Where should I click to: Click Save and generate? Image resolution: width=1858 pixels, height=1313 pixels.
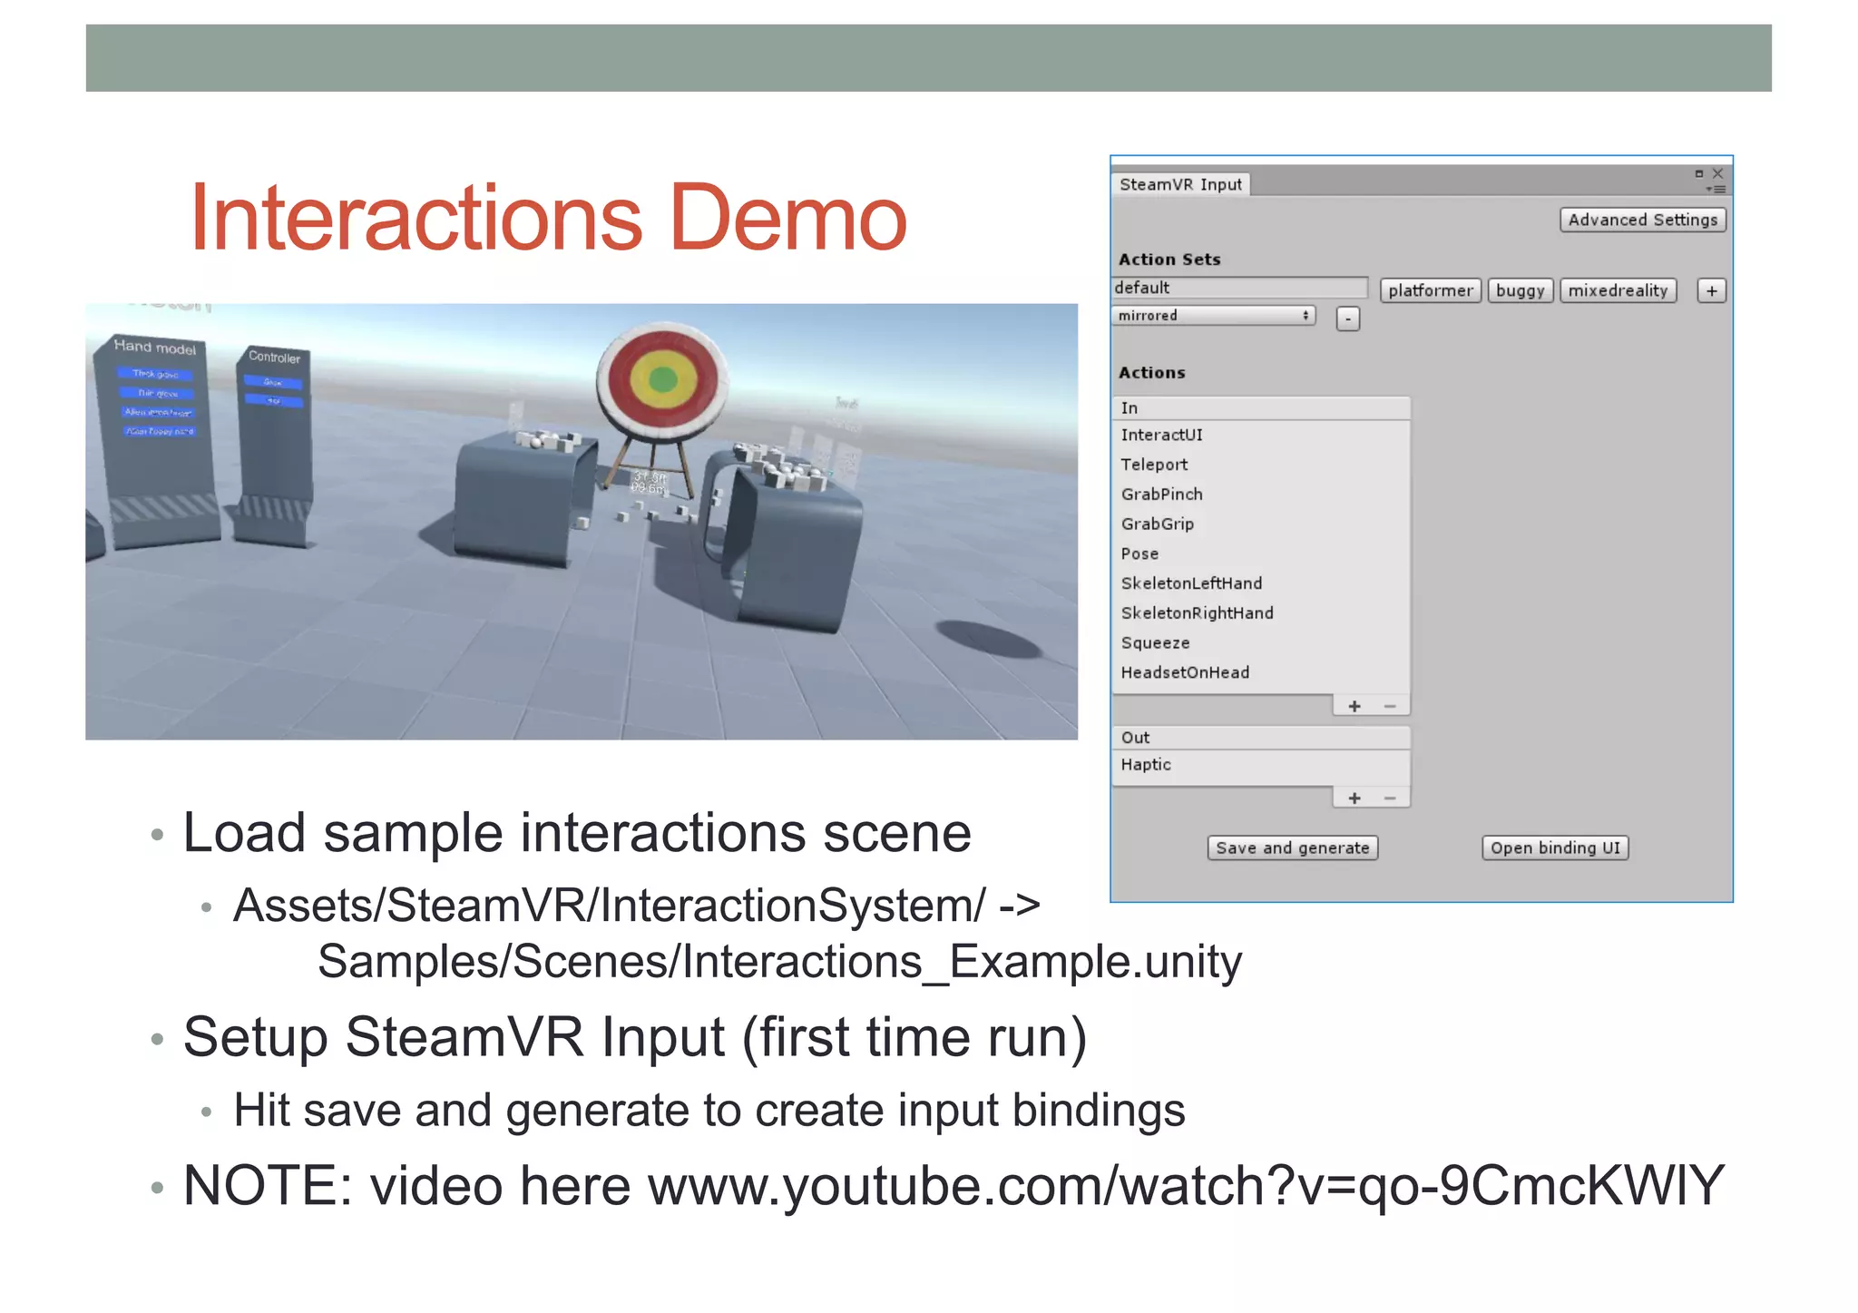click(x=1292, y=848)
